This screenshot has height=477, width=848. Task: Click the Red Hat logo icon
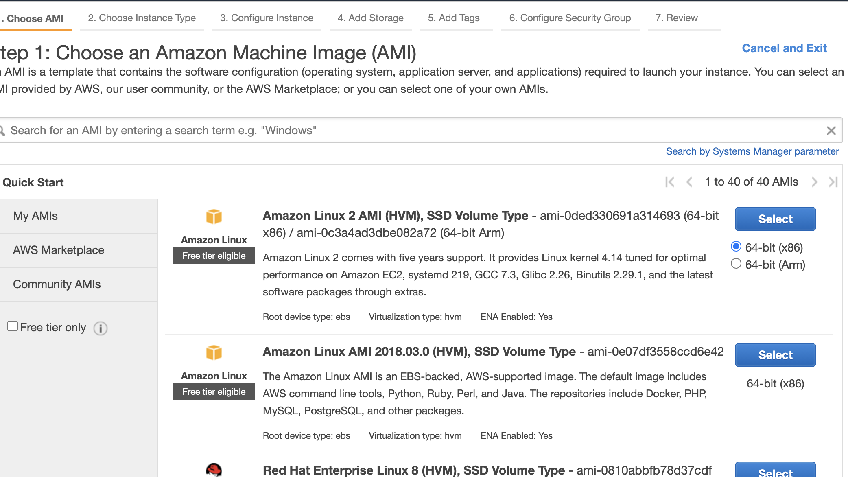(214, 470)
